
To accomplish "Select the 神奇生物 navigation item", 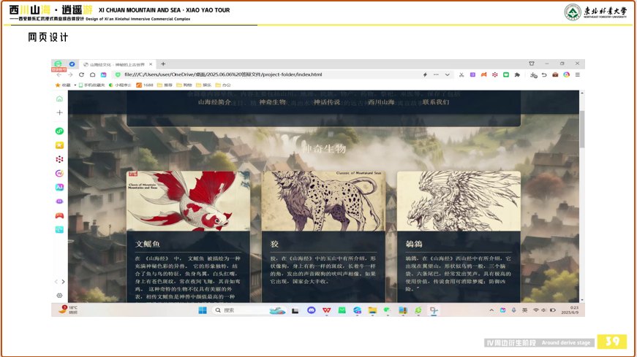I will pyautogui.click(x=272, y=102).
